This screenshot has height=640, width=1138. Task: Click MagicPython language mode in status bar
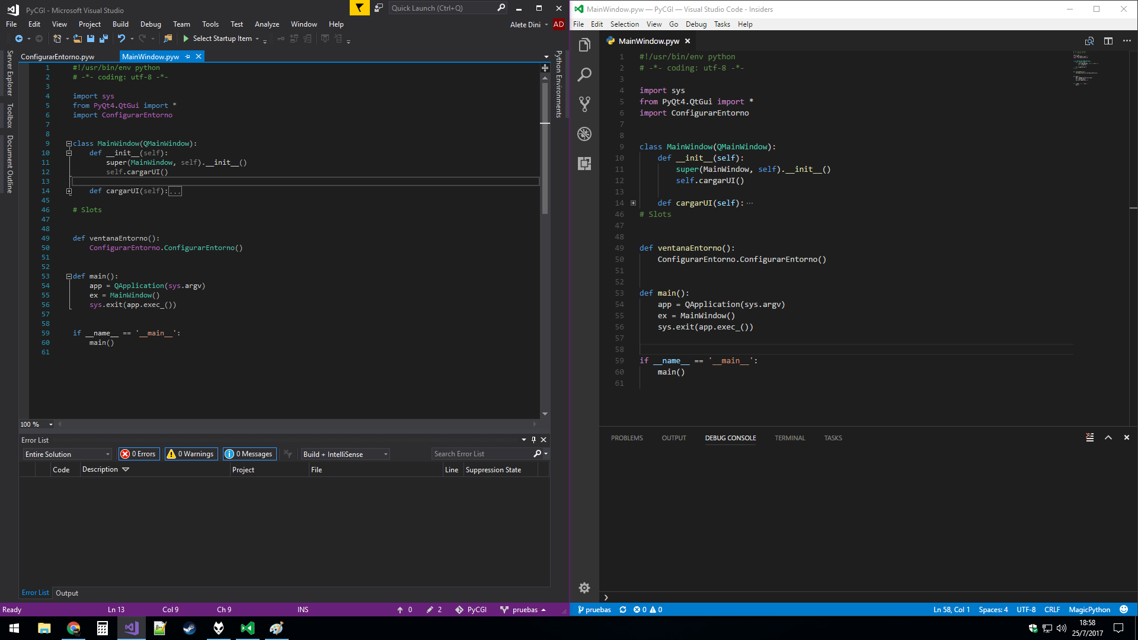click(1089, 610)
